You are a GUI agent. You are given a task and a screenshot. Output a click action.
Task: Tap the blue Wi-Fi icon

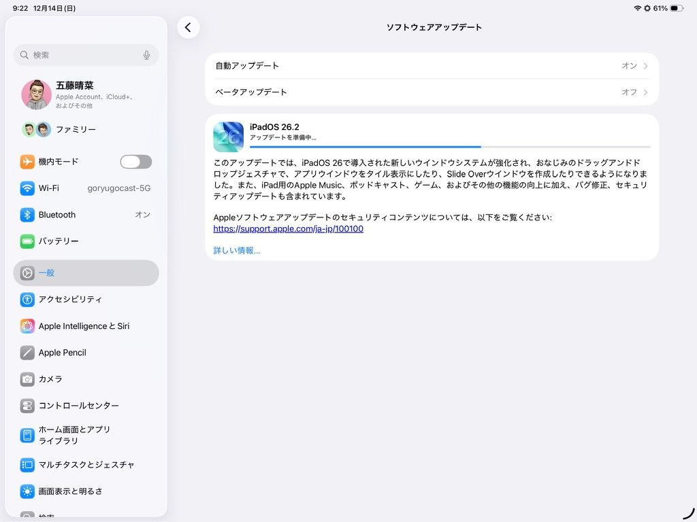tap(27, 188)
